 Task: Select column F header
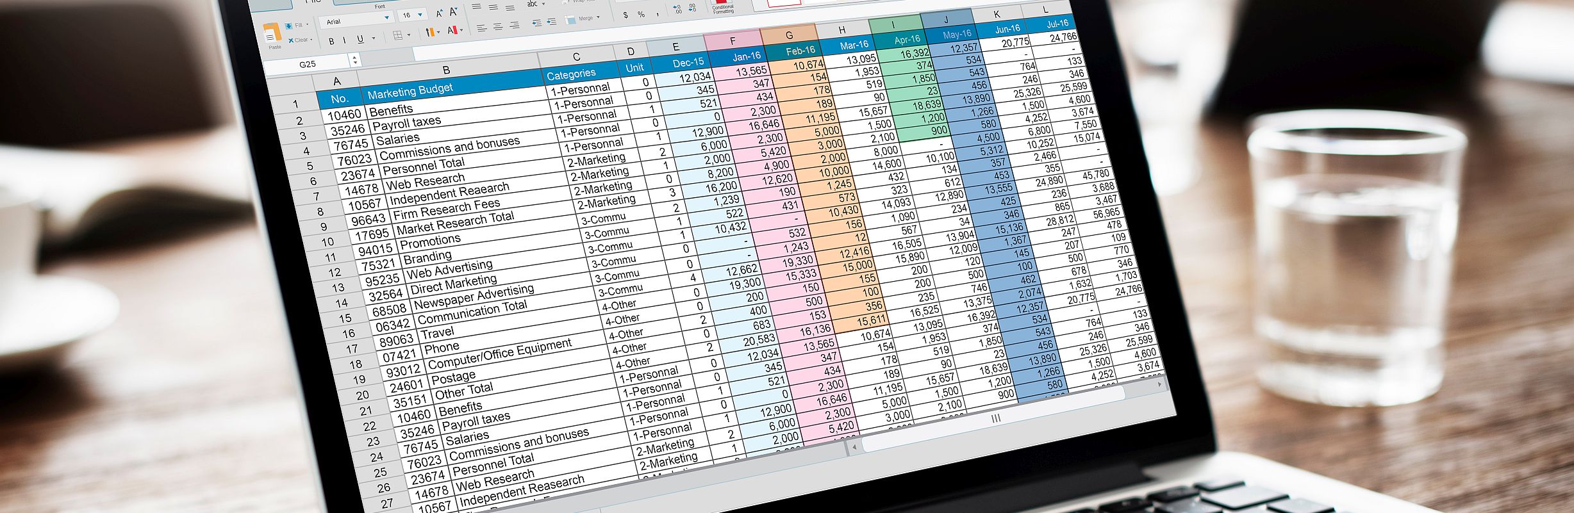point(733,40)
